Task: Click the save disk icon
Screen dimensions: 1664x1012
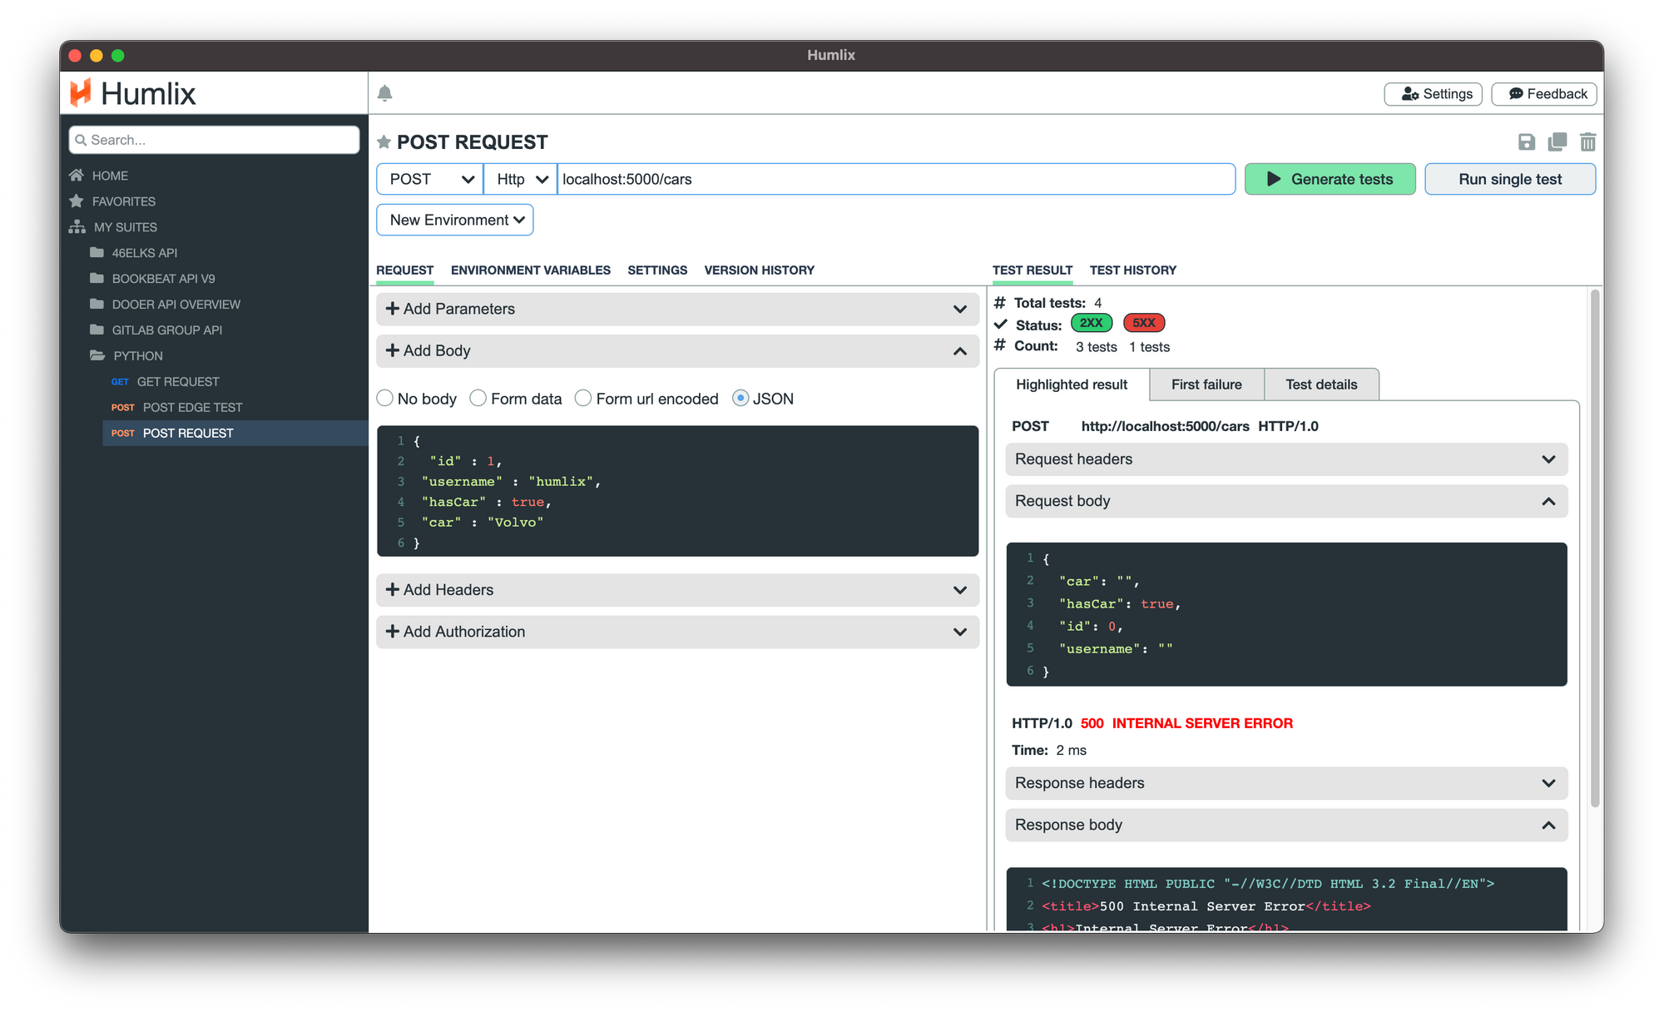Action: (1526, 142)
